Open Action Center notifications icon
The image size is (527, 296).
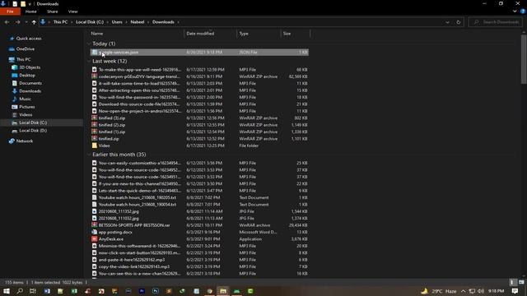point(515,291)
